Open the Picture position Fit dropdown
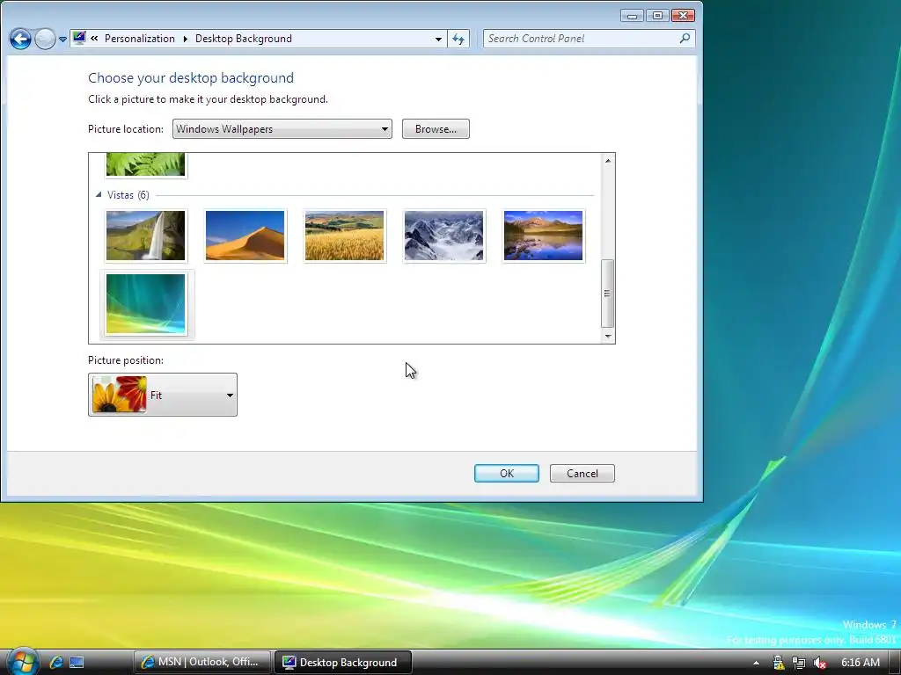Viewport: 901px width, 675px height. click(163, 395)
